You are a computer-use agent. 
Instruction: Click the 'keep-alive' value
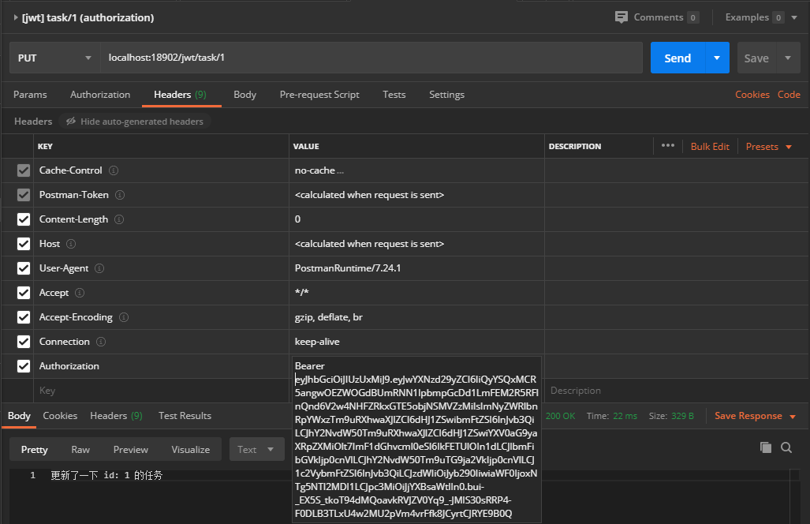tap(317, 342)
